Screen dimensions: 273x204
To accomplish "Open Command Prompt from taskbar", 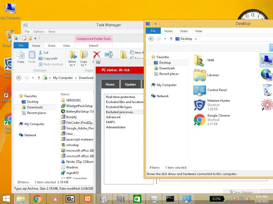I will tap(170, 199).
